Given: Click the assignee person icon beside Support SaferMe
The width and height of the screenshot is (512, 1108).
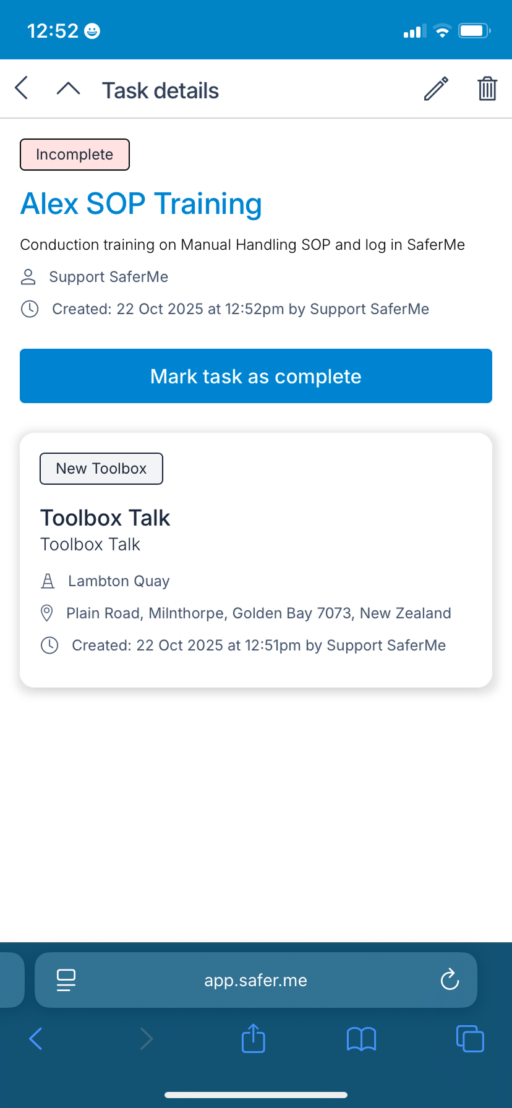Looking at the screenshot, I should pyautogui.click(x=28, y=277).
